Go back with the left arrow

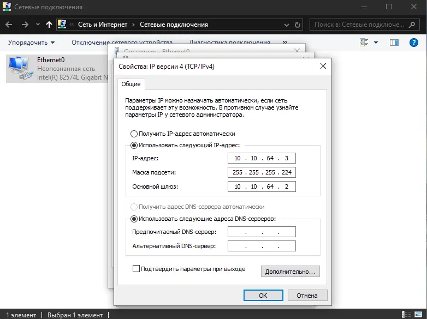point(9,25)
